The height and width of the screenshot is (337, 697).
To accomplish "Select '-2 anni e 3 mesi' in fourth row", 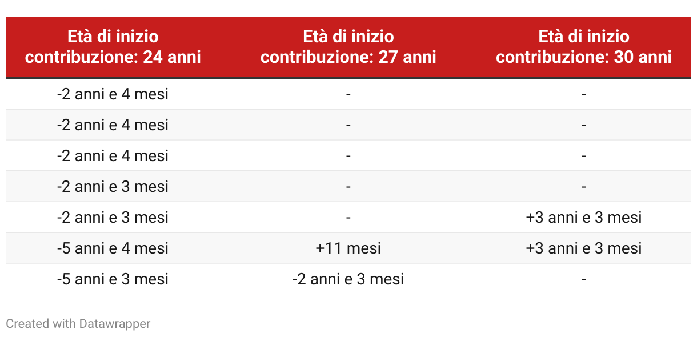I will point(113,187).
